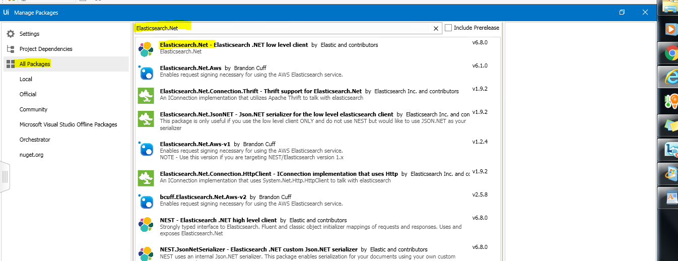Click the bcuff.Elasticsearch.Net.Aws-v2 package icon
This screenshot has width=678, height=261.
pyautogui.click(x=146, y=201)
